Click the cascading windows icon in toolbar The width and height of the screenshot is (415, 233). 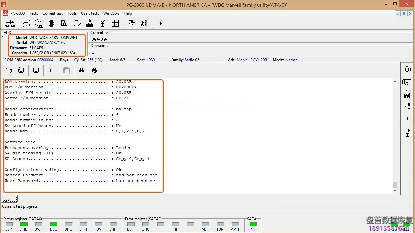click(x=132, y=23)
